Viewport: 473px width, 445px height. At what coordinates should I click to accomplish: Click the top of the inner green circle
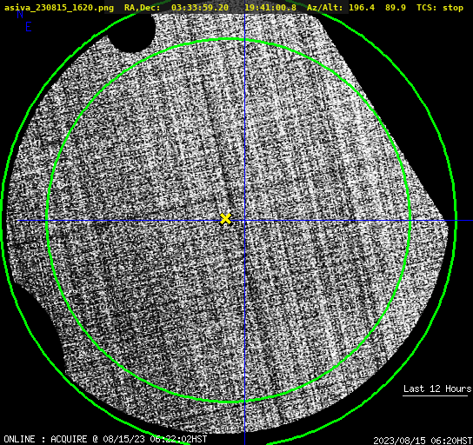pos(229,39)
